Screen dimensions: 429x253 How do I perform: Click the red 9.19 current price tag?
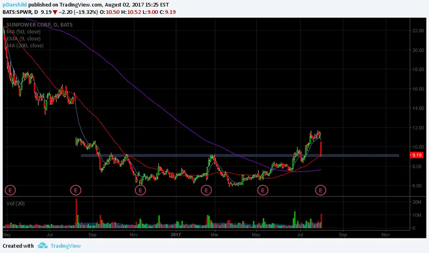pos(417,155)
